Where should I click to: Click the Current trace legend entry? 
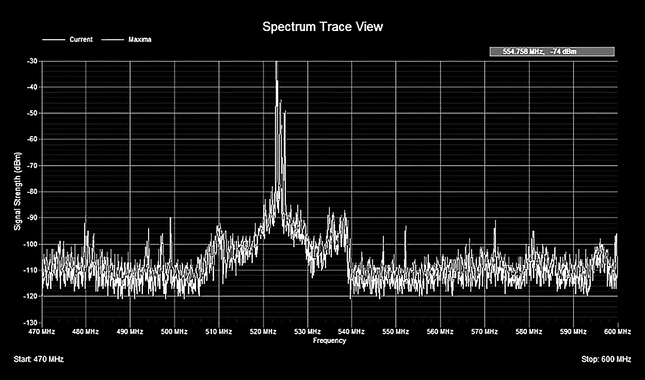(x=68, y=39)
